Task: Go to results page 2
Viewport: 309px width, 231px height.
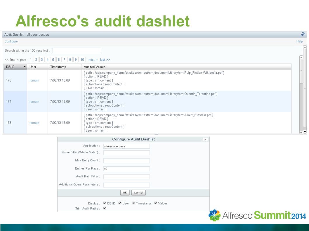Action: (36, 59)
